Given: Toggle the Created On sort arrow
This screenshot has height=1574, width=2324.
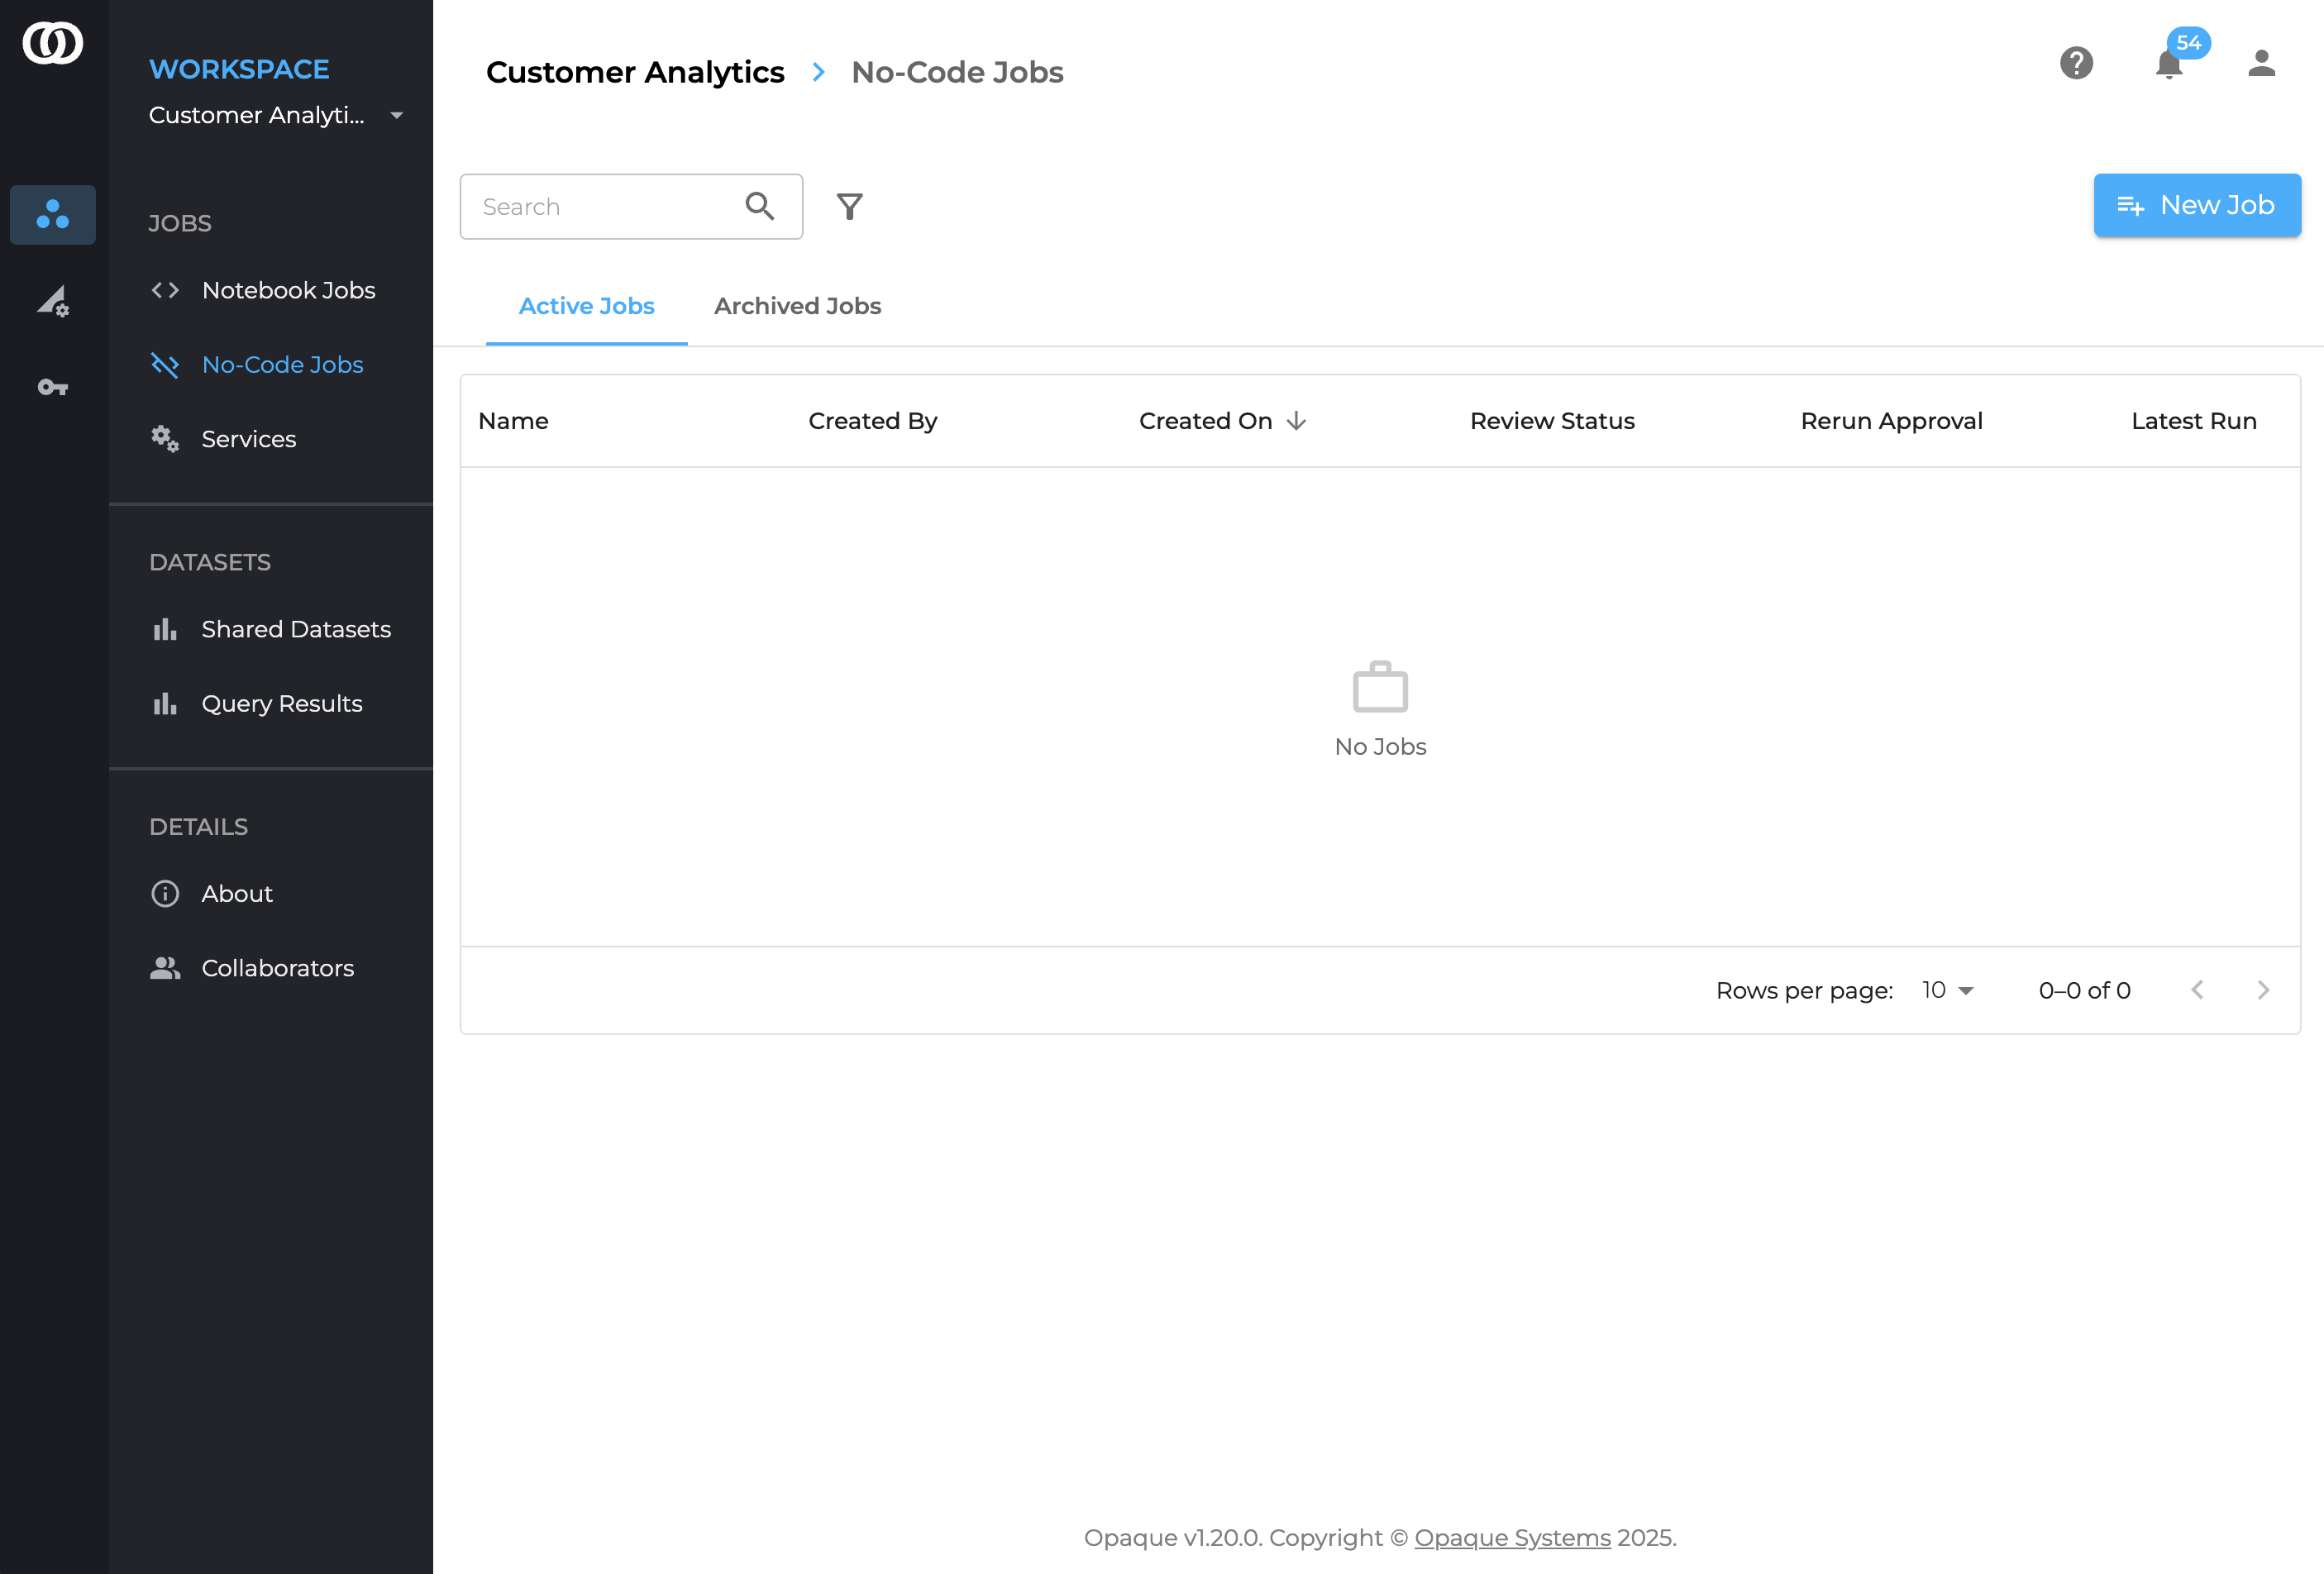Looking at the screenshot, I should click(x=1296, y=421).
